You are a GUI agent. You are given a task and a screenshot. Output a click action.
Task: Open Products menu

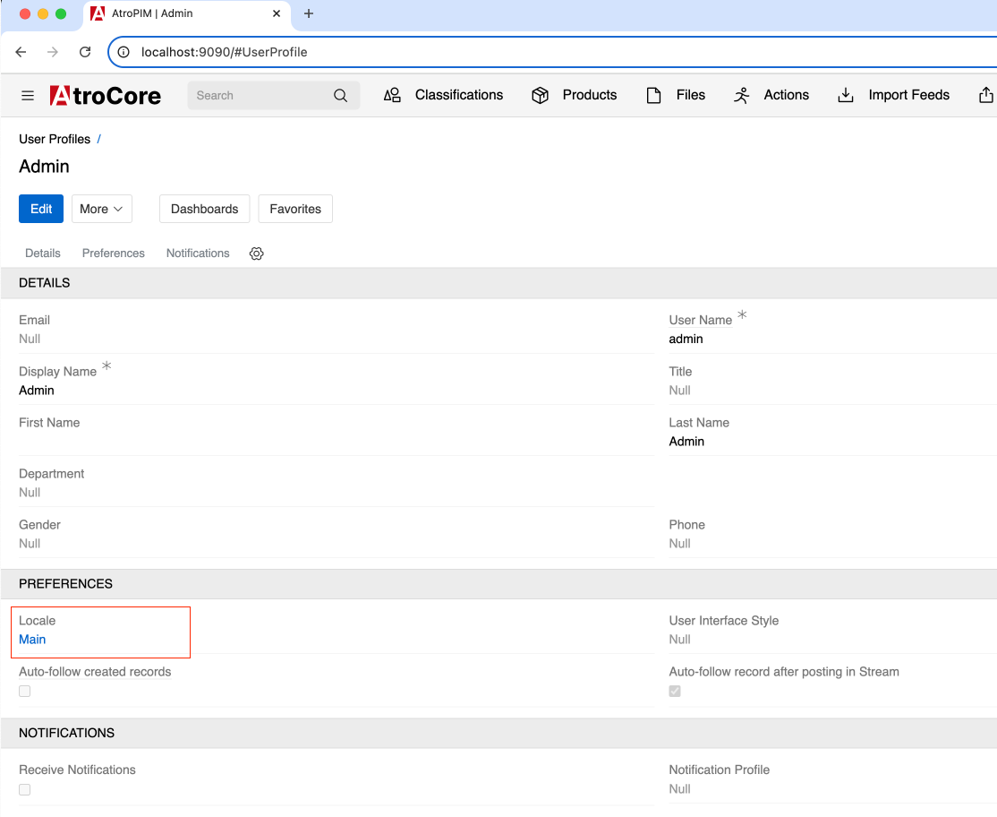[x=590, y=95]
